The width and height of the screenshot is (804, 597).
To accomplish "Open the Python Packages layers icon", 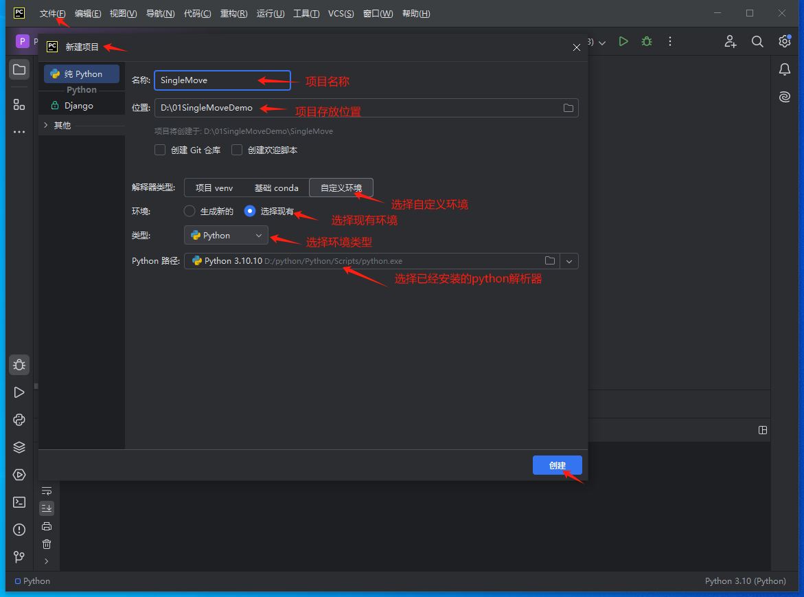I will click(x=19, y=447).
